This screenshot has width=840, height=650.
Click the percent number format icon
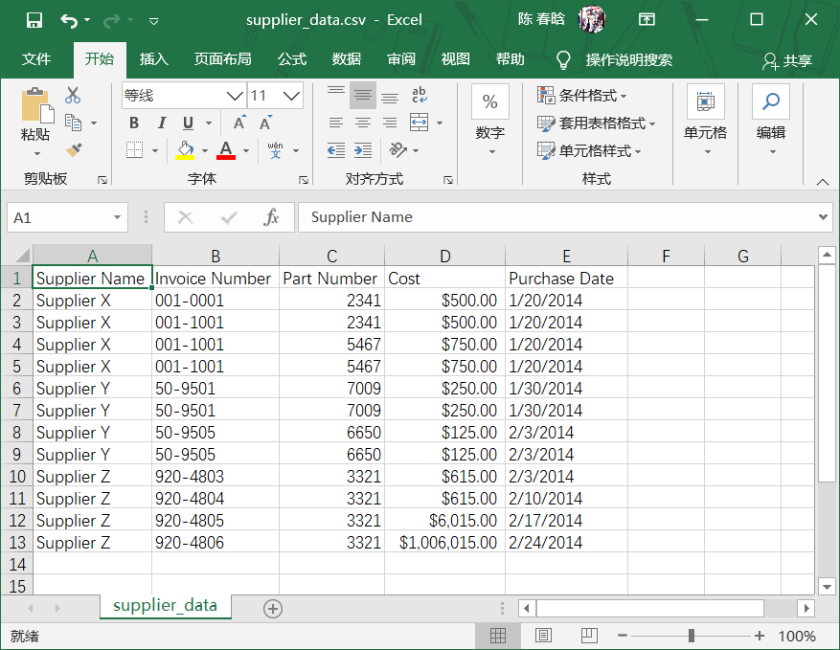(x=489, y=101)
